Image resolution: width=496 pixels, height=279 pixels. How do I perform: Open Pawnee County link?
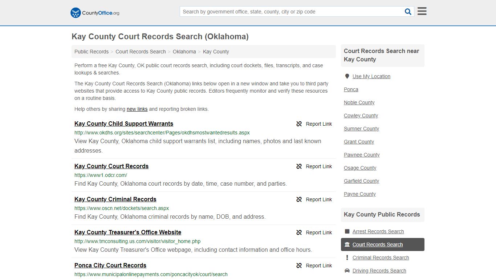point(362,155)
